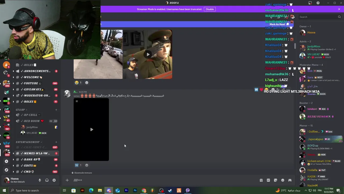Click the Windows taskbar search box
The height and width of the screenshot is (194, 344).
34,190
